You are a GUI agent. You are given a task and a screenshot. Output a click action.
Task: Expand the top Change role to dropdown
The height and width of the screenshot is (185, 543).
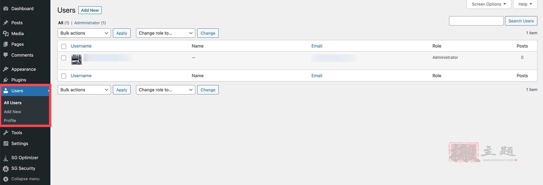pos(166,33)
